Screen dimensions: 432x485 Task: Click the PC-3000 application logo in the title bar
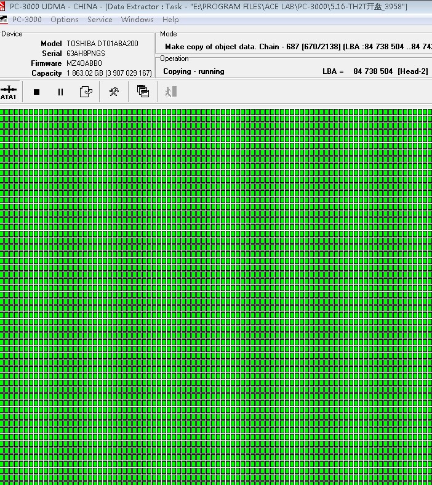point(4,6)
